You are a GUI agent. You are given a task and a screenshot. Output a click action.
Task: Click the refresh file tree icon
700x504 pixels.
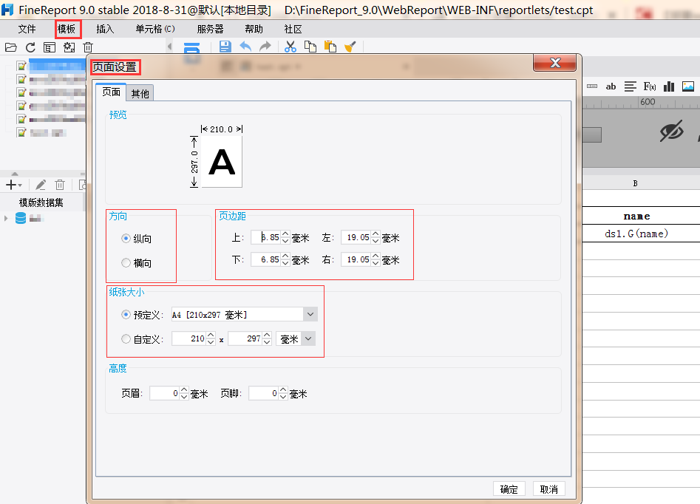30,47
